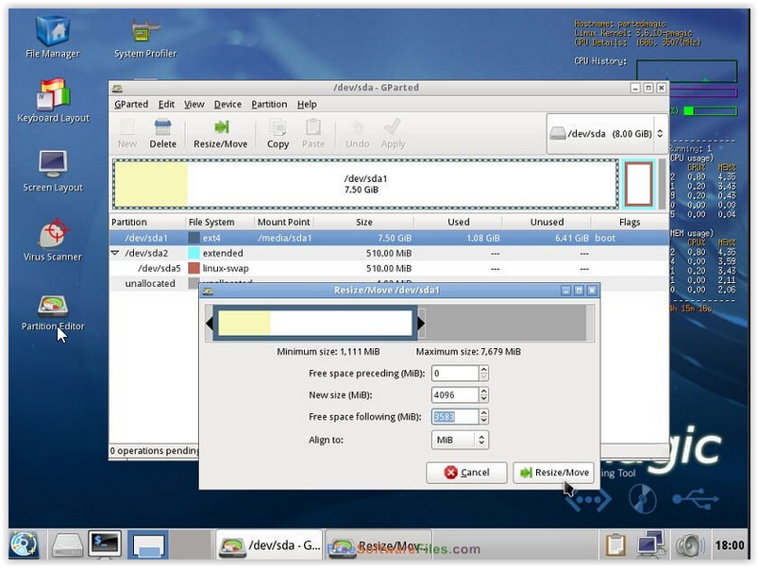Click the File System column header
Screen dimensions: 758x567
[220, 222]
